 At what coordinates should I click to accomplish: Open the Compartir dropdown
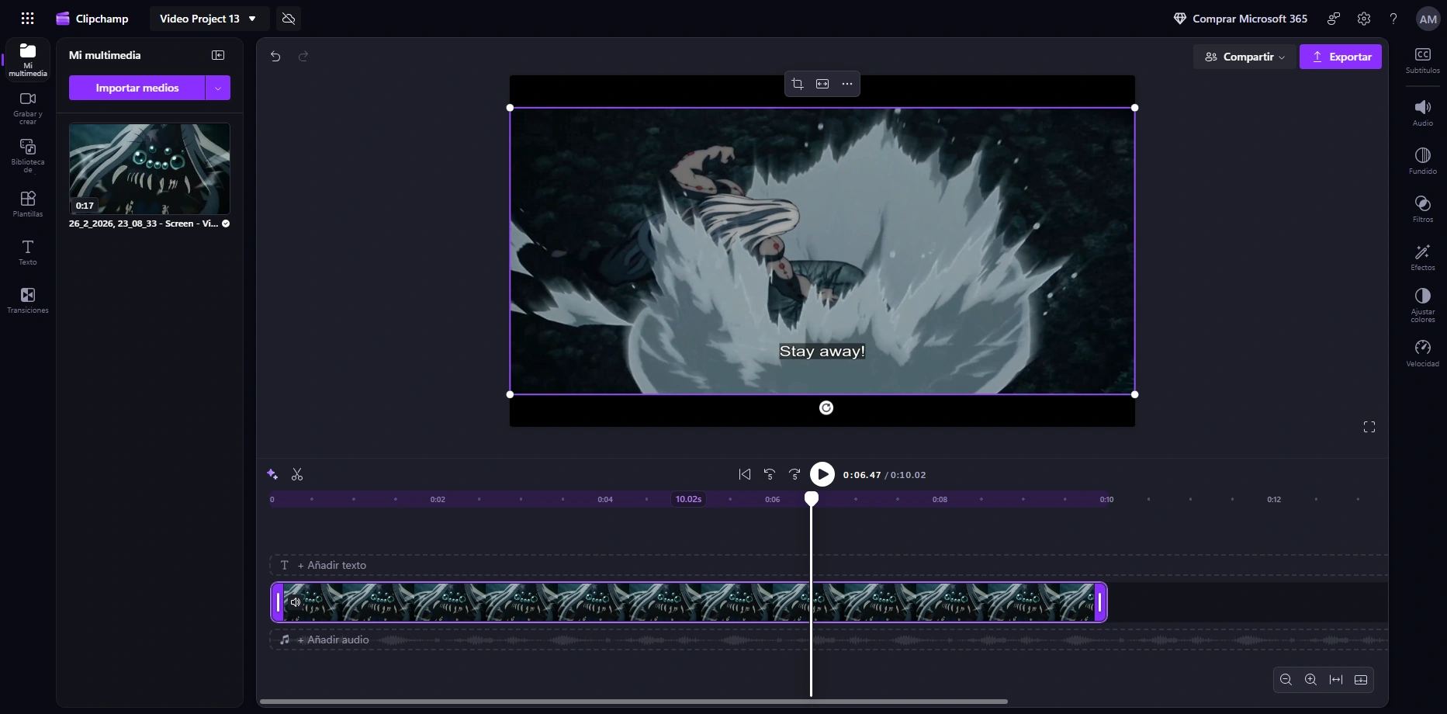1245,57
